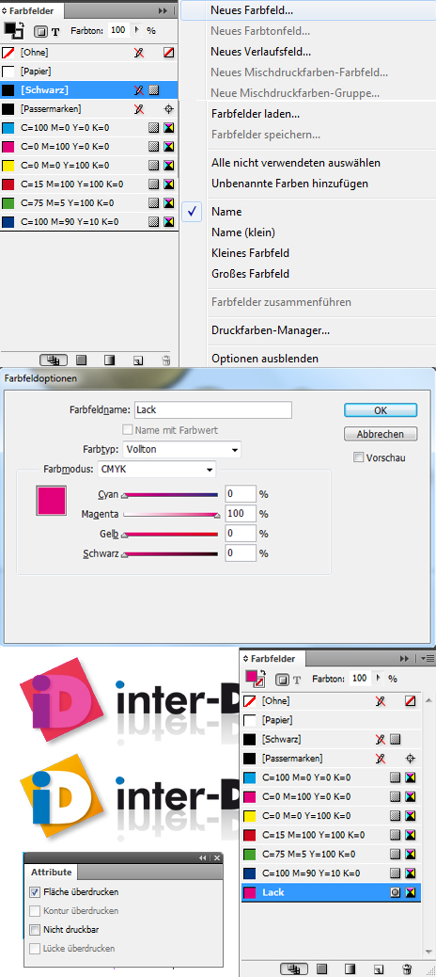The image size is (436, 977).
Task: Show all swatches in panel with Schwarz highlighted
Action: 54,360
